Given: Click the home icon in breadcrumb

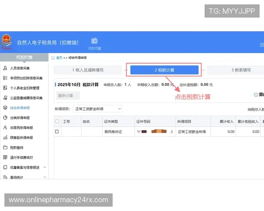Looking at the screenshot, I should point(53,58).
